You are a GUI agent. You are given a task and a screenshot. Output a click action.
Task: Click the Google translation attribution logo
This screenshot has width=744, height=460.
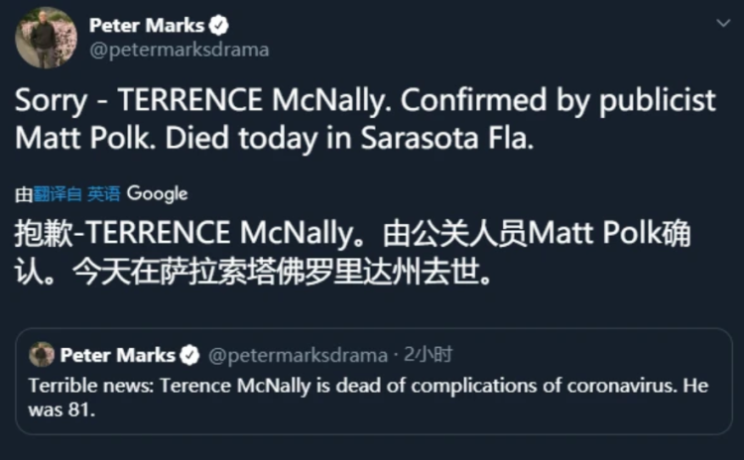tap(157, 193)
